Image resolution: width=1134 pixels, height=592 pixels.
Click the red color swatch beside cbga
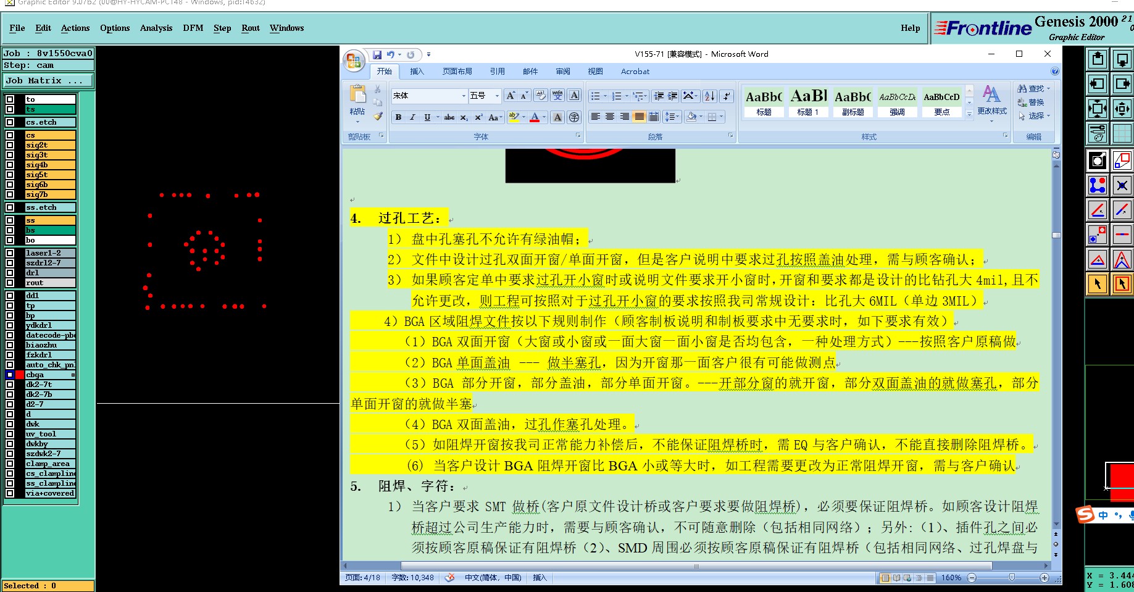[x=20, y=375]
